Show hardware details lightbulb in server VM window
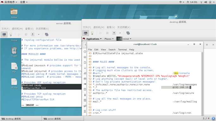 11,34
